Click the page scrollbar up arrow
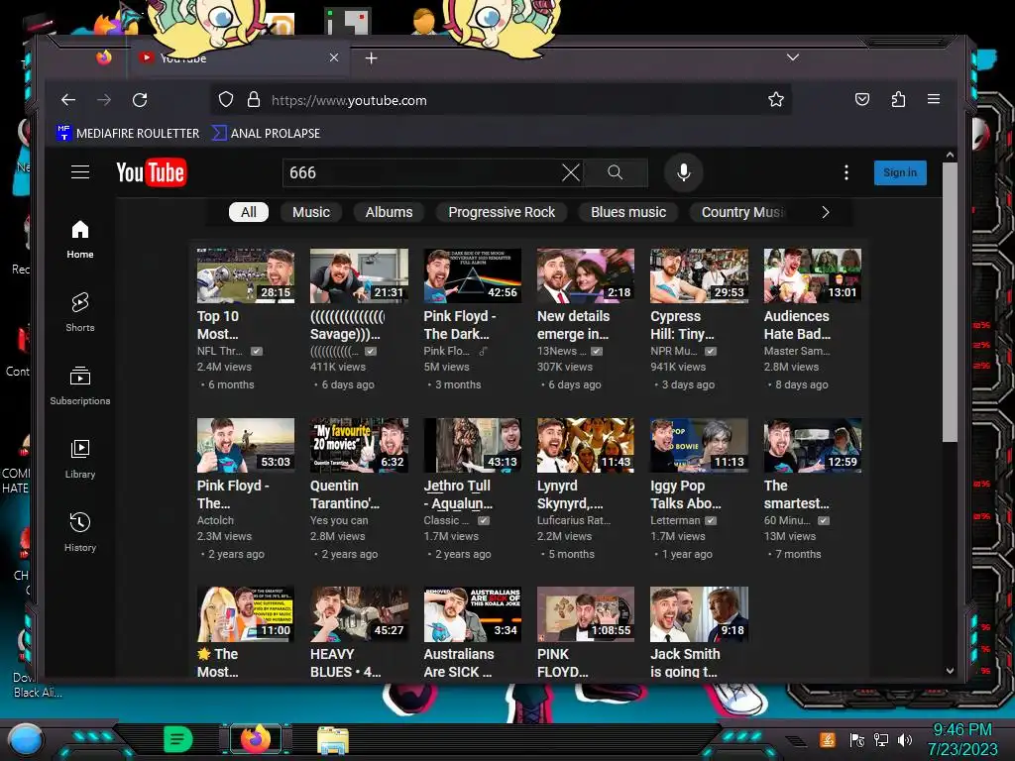Viewport: 1015px width, 761px height. tap(950, 156)
